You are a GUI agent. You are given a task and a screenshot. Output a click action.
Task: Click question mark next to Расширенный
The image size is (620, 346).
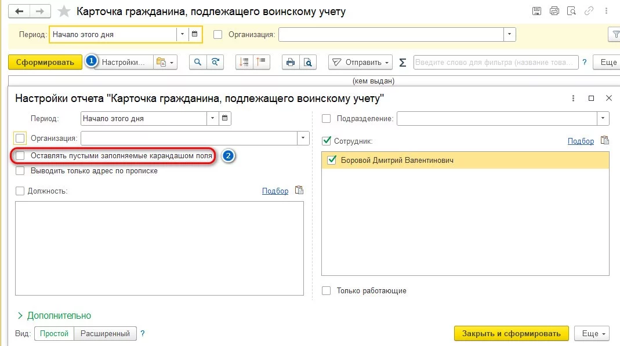click(x=143, y=333)
